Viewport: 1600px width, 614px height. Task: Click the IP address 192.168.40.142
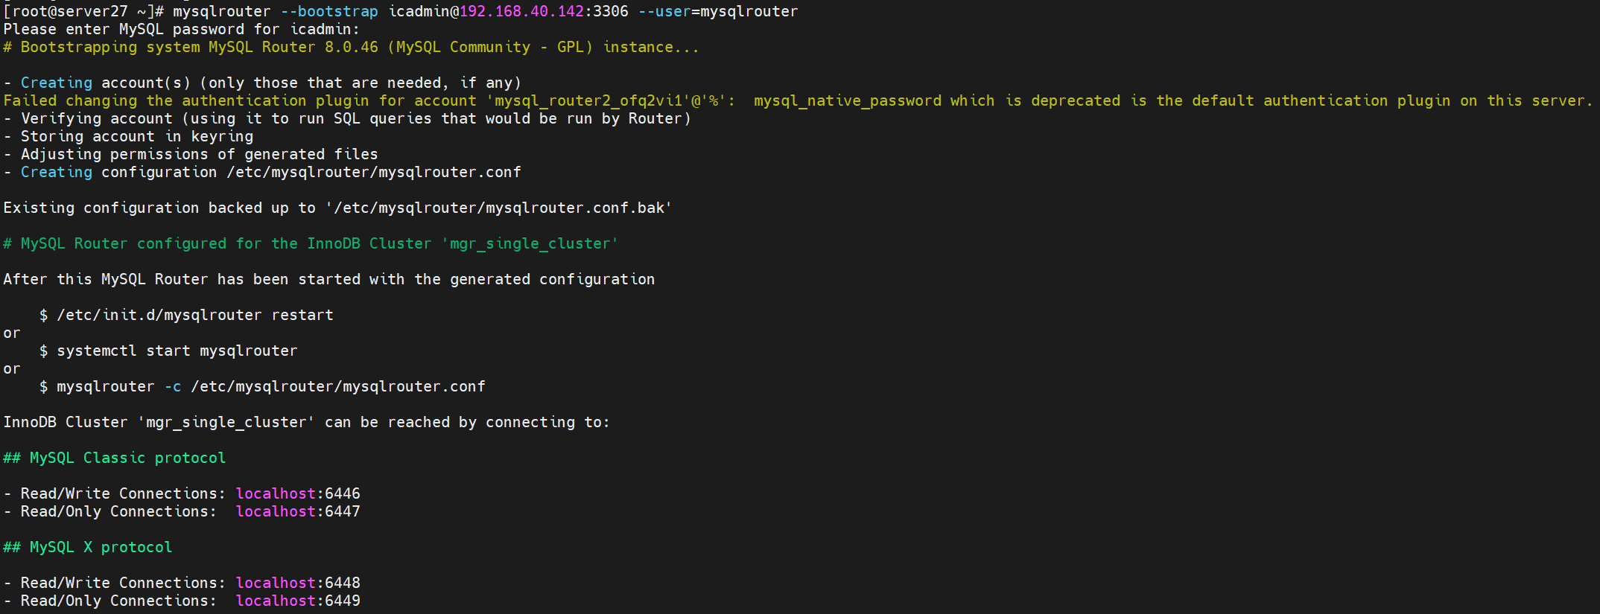click(521, 11)
